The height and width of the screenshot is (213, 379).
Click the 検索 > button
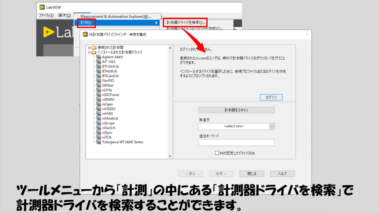(x=221, y=174)
